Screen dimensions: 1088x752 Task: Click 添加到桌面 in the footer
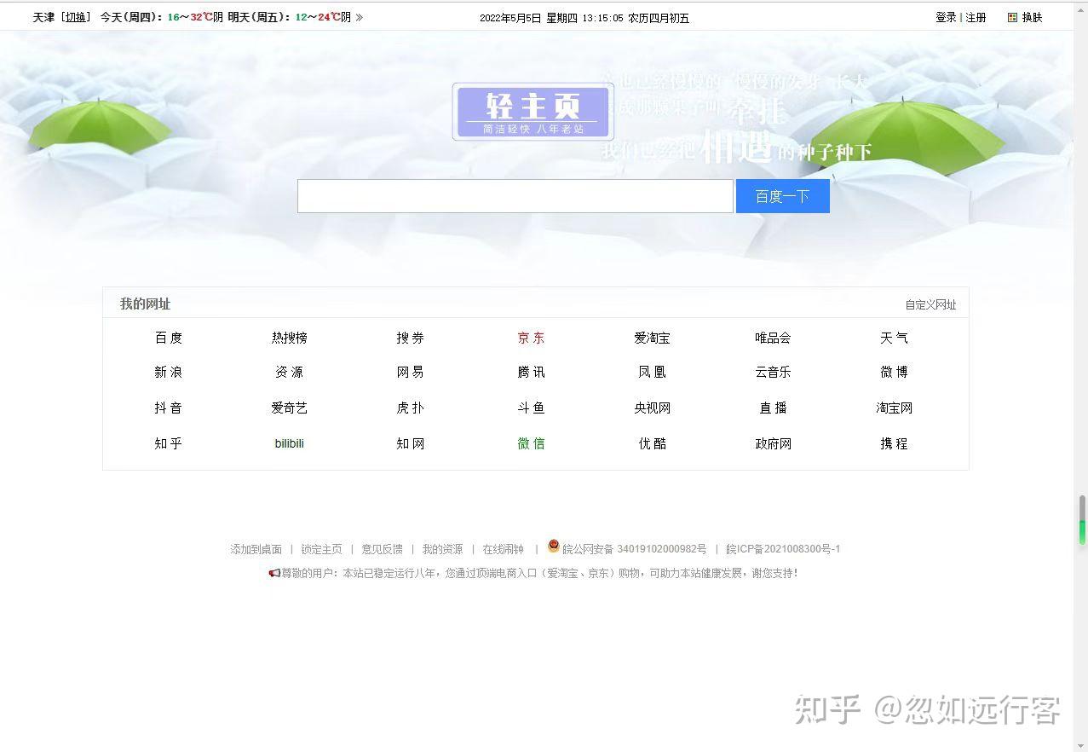click(256, 548)
